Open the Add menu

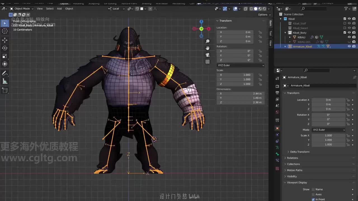(59, 9)
